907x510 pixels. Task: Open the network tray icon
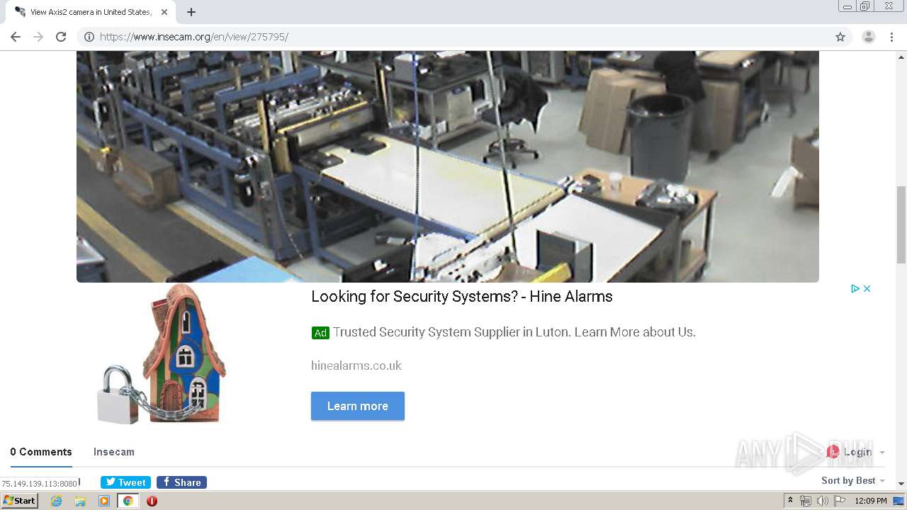(806, 501)
